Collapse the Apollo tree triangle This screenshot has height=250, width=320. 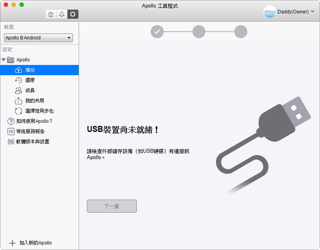(4, 60)
